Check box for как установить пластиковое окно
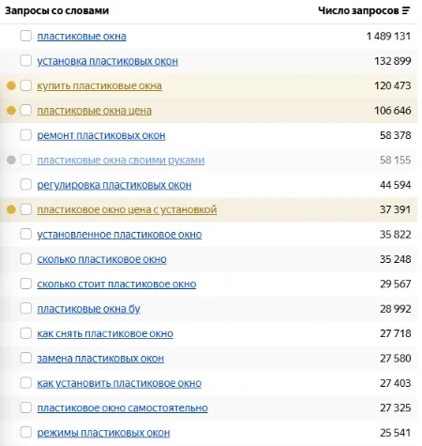Image resolution: width=422 pixels, height=446 pixels. (26, 383)
